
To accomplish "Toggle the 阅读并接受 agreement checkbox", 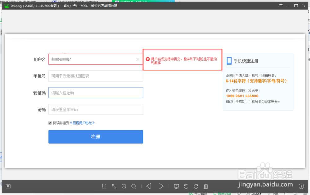I will [50, 123].
